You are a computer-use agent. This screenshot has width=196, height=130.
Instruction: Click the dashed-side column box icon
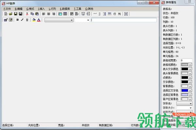88,14
